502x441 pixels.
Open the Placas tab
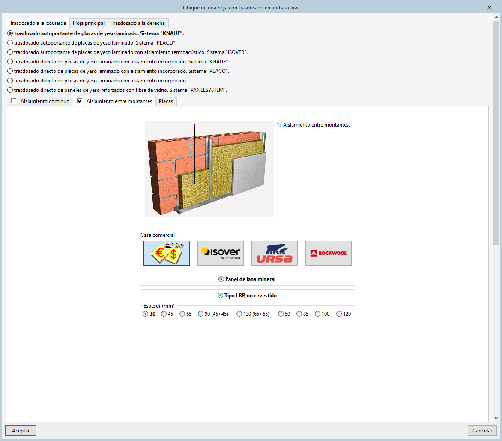click(166, 101)
